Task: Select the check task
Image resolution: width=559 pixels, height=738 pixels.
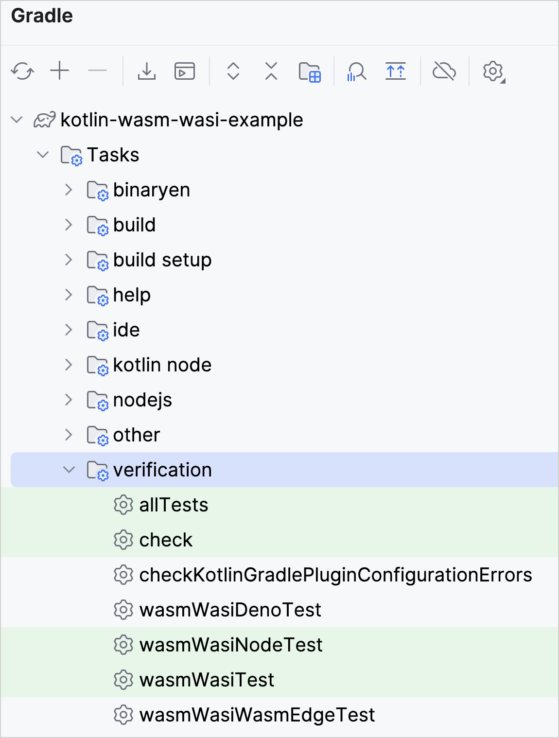Action: point(166,540)
